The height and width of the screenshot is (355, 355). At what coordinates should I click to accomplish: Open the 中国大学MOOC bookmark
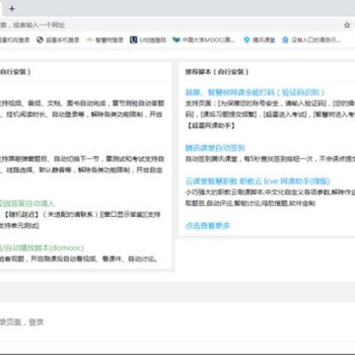tap(204, 40)
